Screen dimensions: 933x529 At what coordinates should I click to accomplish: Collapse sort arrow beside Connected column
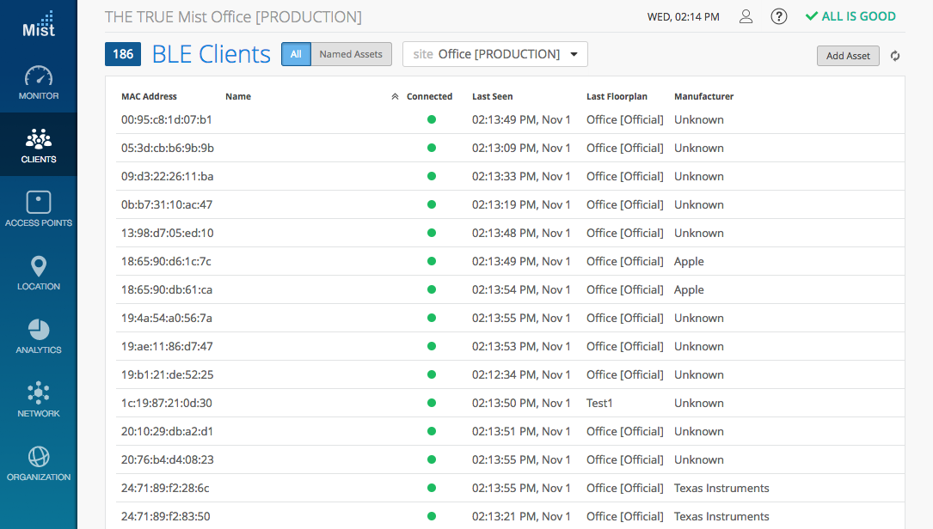click(395, 97)
